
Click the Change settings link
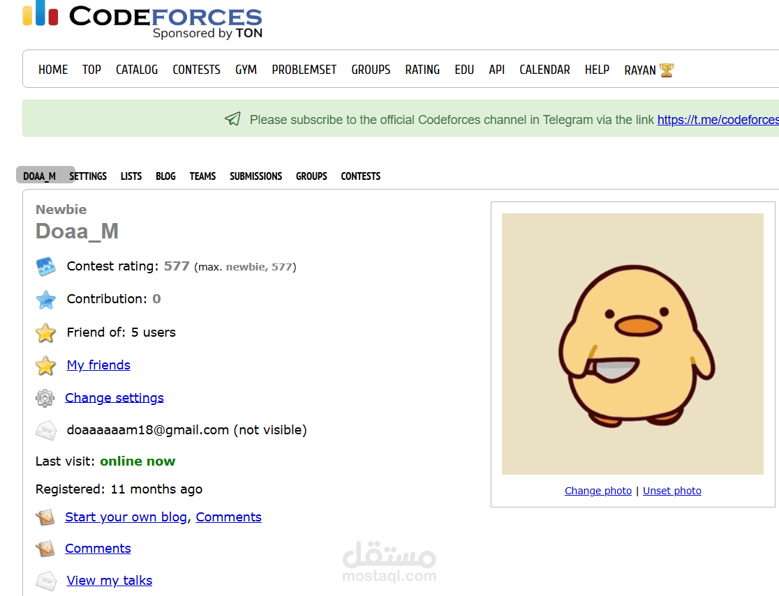click(114, 398)
